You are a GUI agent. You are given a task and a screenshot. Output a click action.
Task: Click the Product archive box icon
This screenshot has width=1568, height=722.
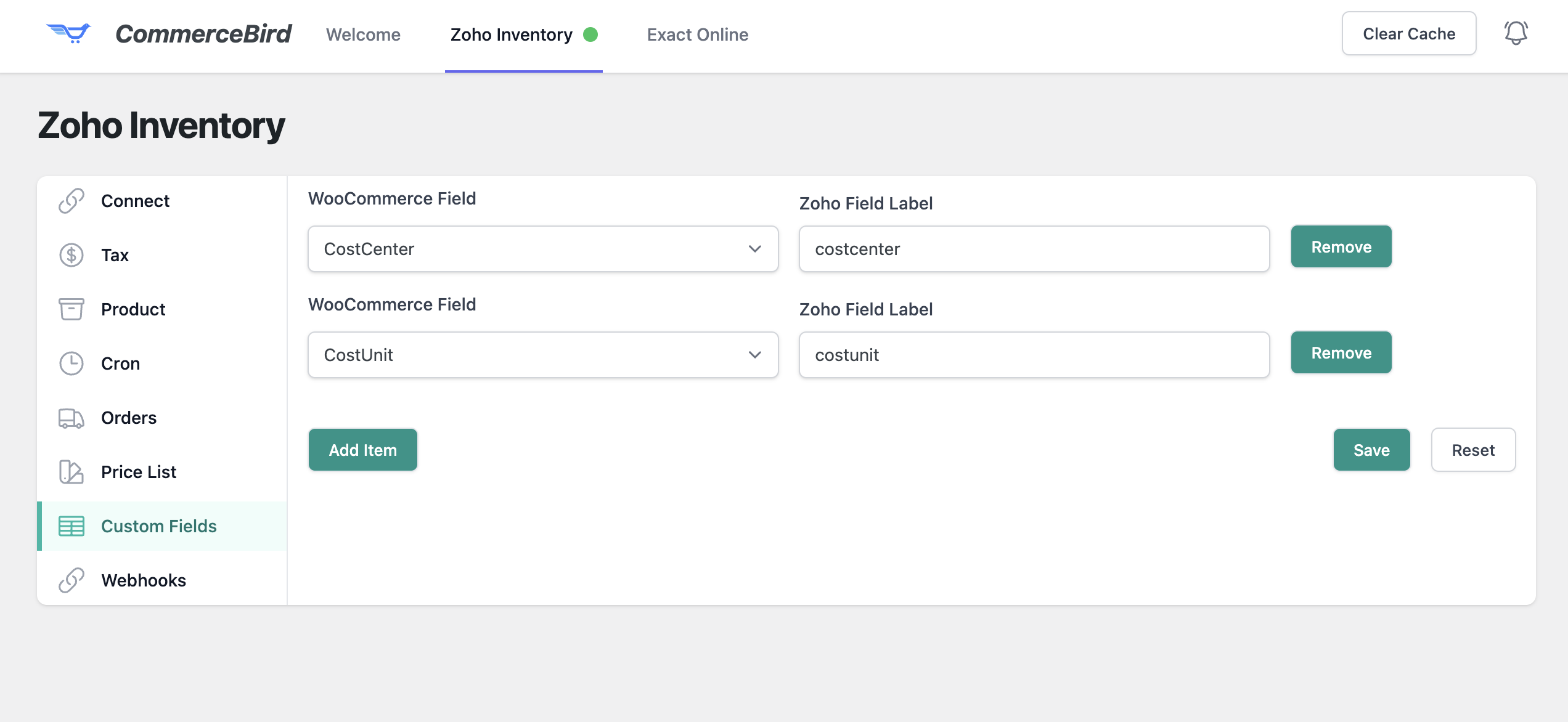pos(71,309)
